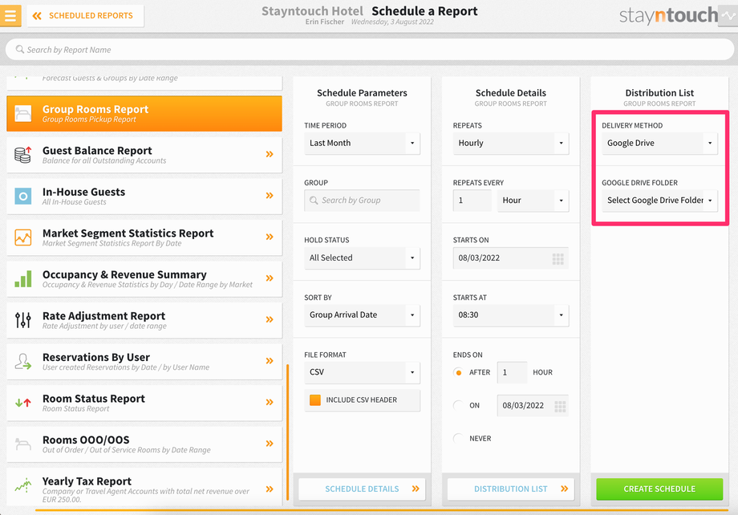The image size is (738, 515).
Task: Open the Ends On date calendar icon
Action: click(x=560, y=406)
